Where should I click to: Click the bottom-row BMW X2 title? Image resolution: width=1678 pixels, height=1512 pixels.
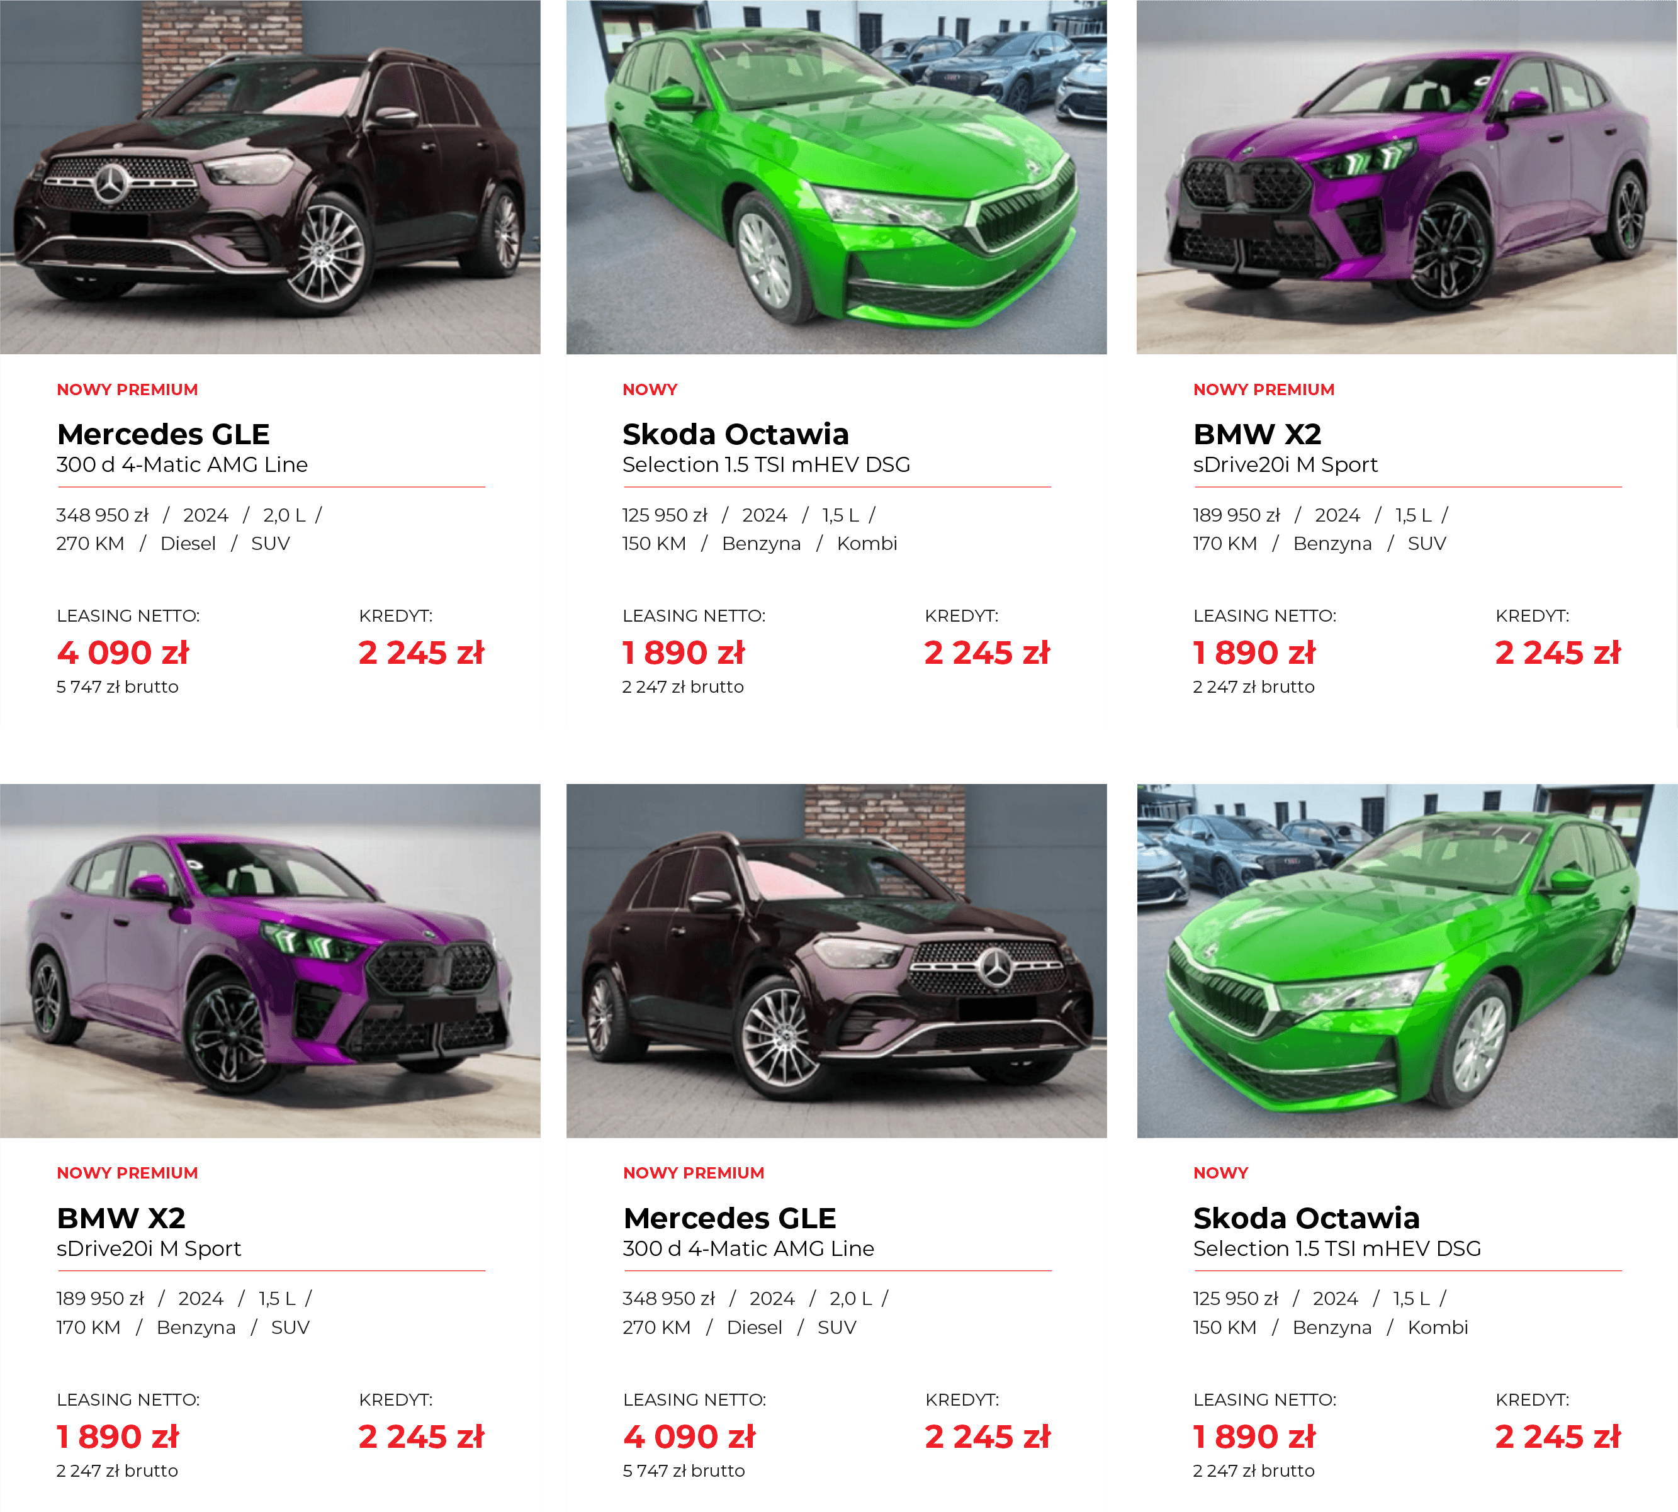[x=121, y=1218]
